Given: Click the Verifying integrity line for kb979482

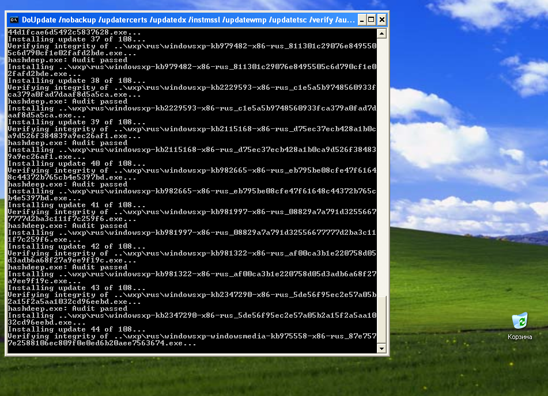Looking at the screenshot, I should click(192, 46).
